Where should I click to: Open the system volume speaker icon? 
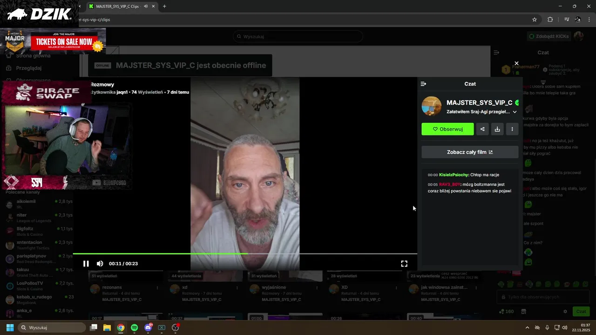(564, 328)
